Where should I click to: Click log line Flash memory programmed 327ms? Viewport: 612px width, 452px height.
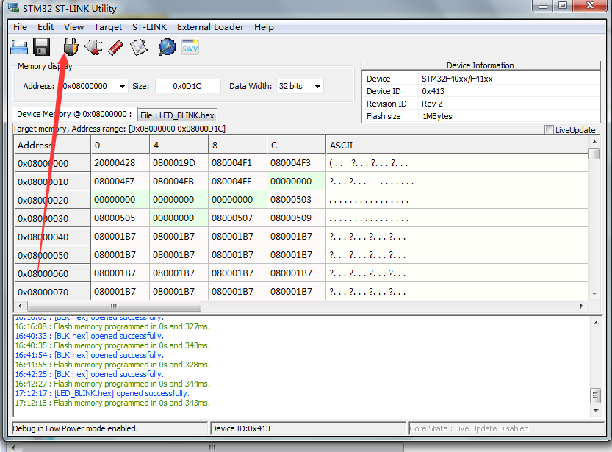point(112,326)
